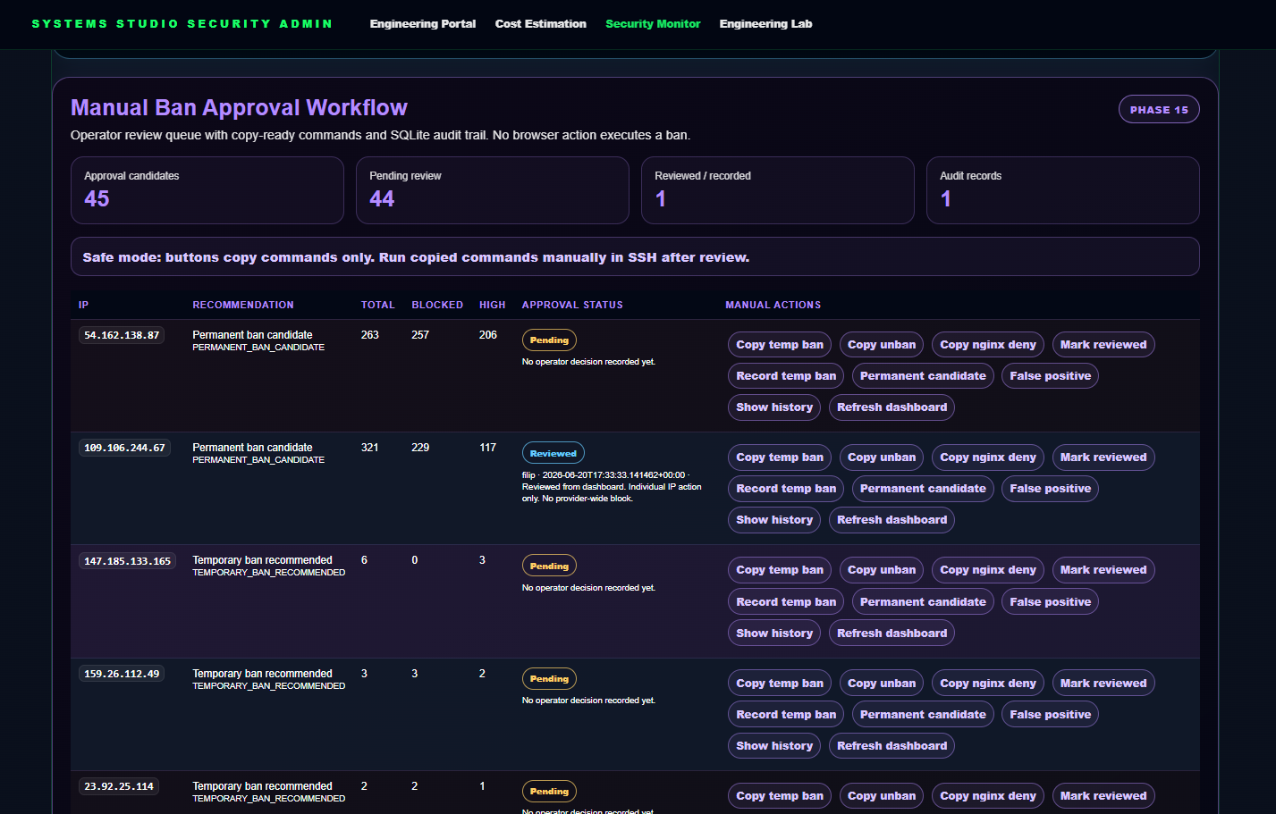
Task: Set 109.106.244.67 as permanent candidate
Action: coord(923,489)
